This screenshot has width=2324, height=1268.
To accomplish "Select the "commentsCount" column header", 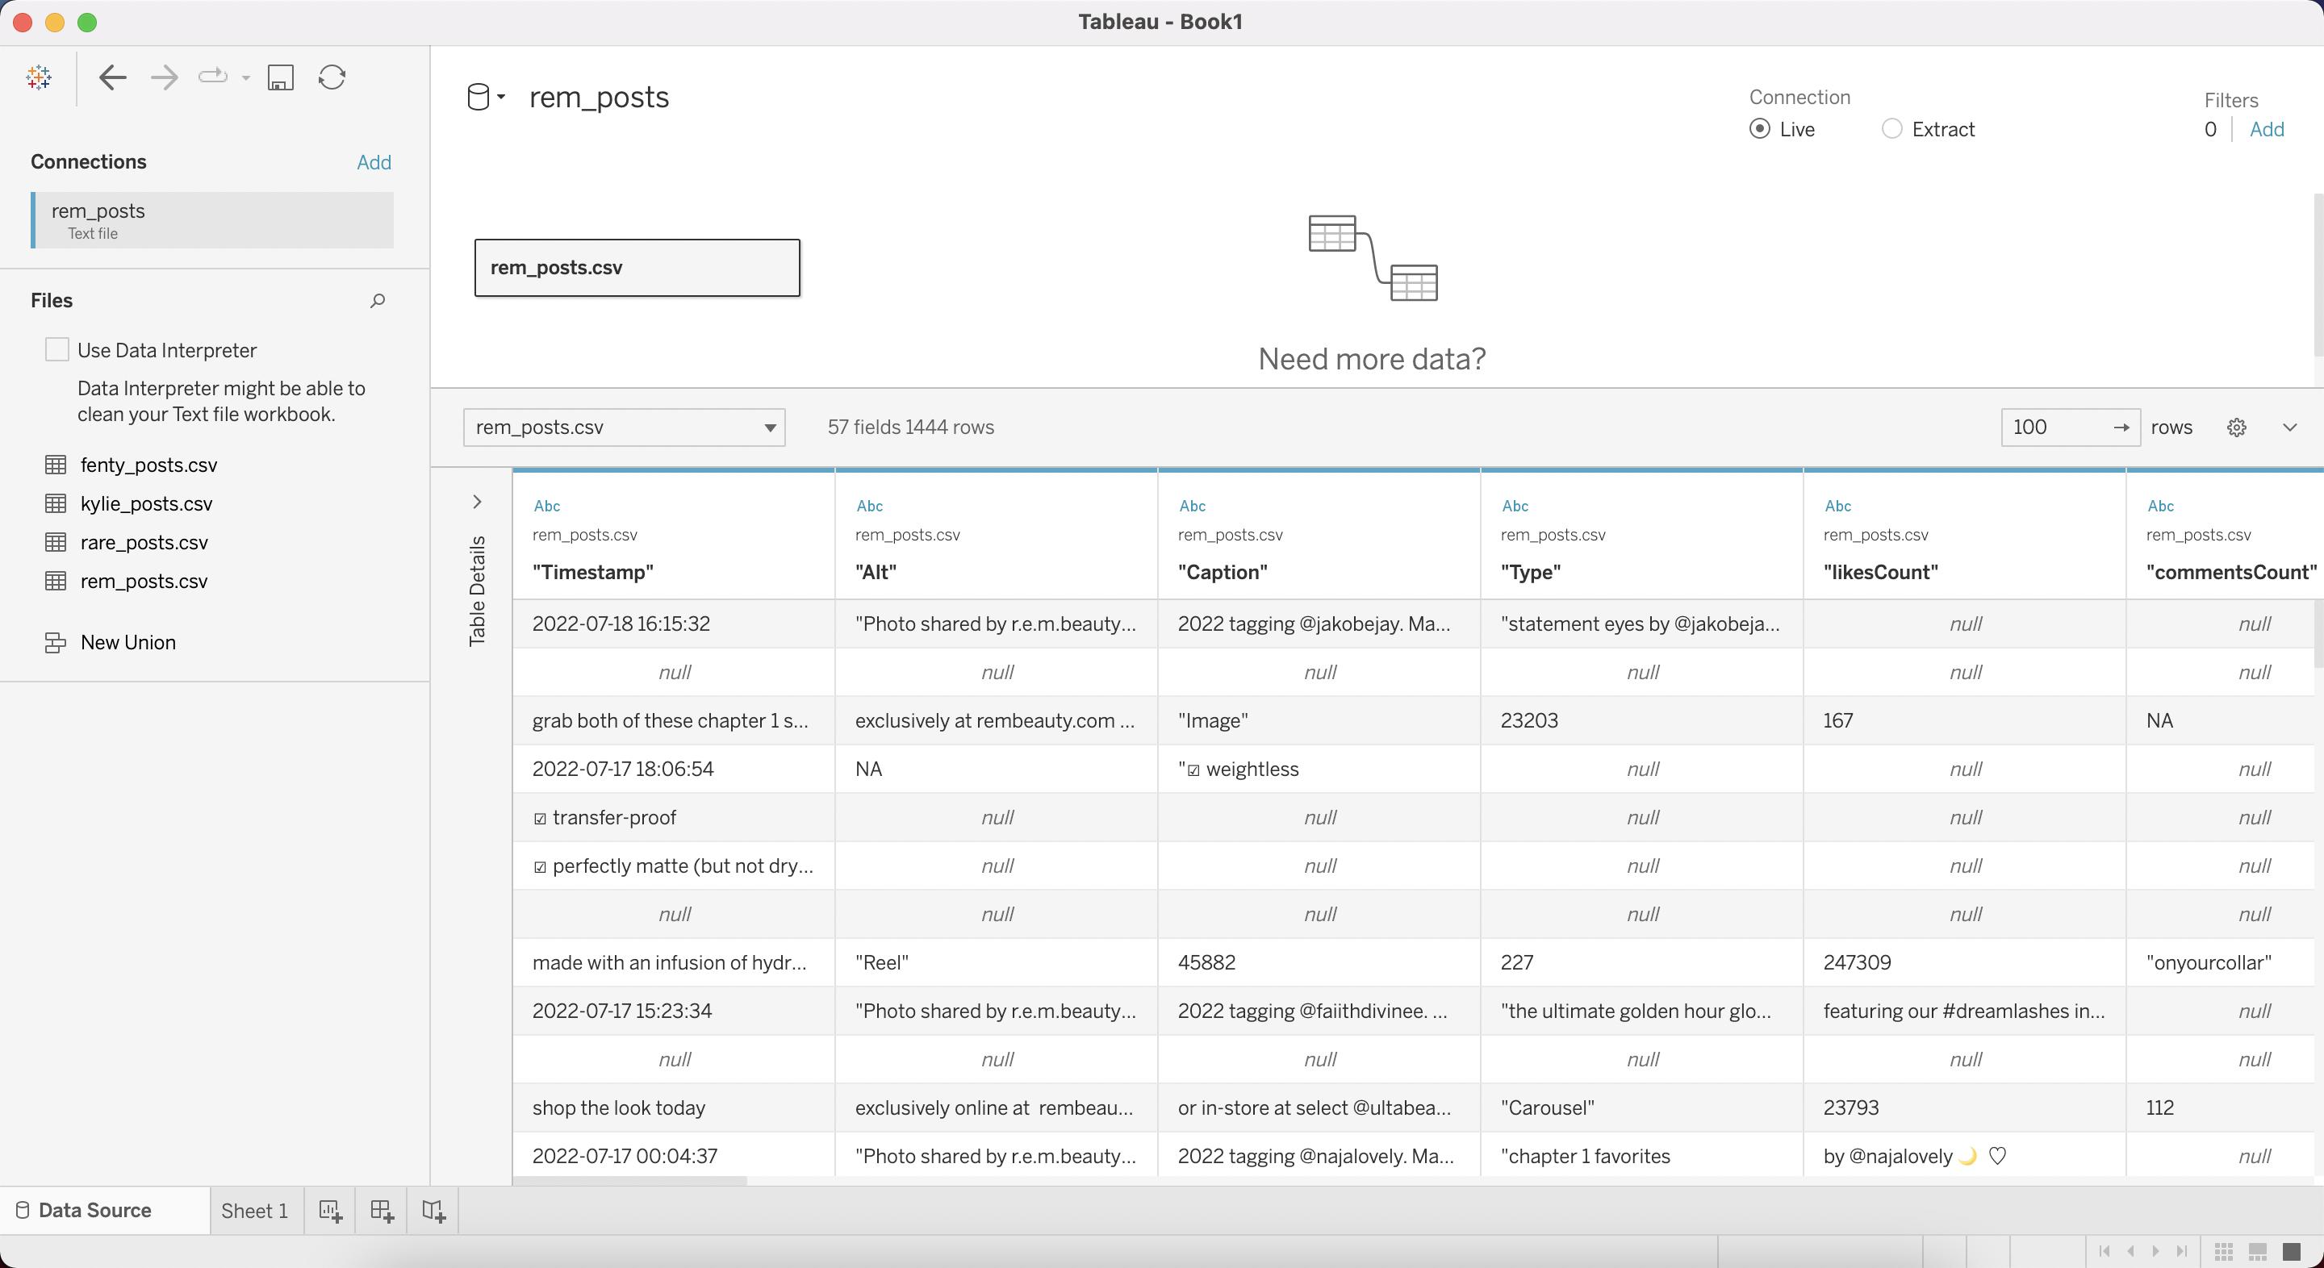I will (x=2231, y=572).
